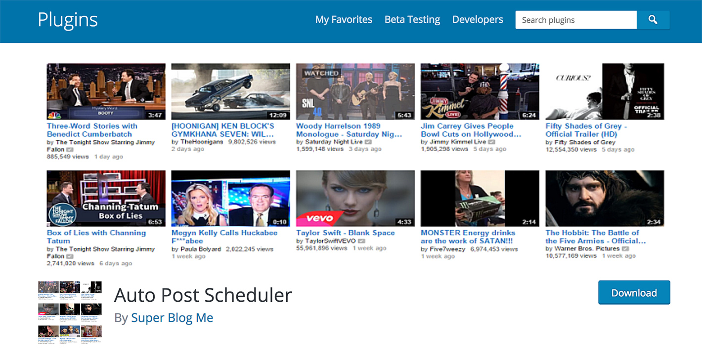Screen dimensions: 702x361
Task: Click Jim Carrey Gives People Bowl Cuts title
Action: [x=471, y=130]
